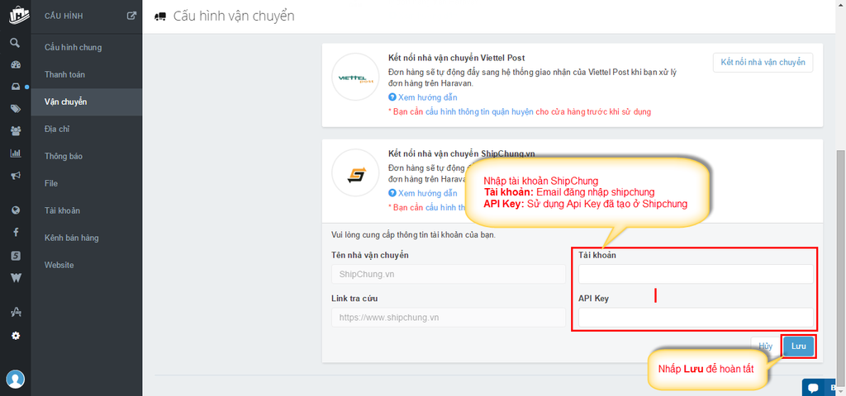Viewport: 846px width, 396px height.
Task: Click the Hủy cancel button
Action: pyautogui.click(x=766, y=346)
